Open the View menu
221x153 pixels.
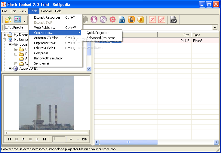coord(23,11)
